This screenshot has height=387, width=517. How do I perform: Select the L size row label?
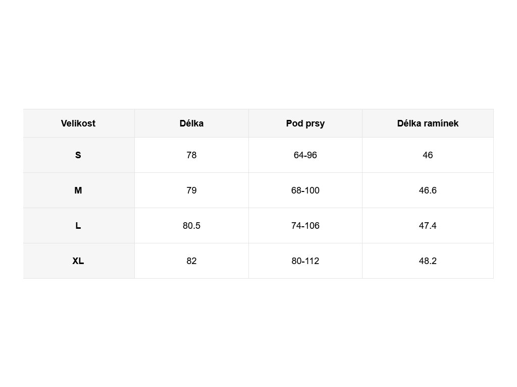click(78, 226)
